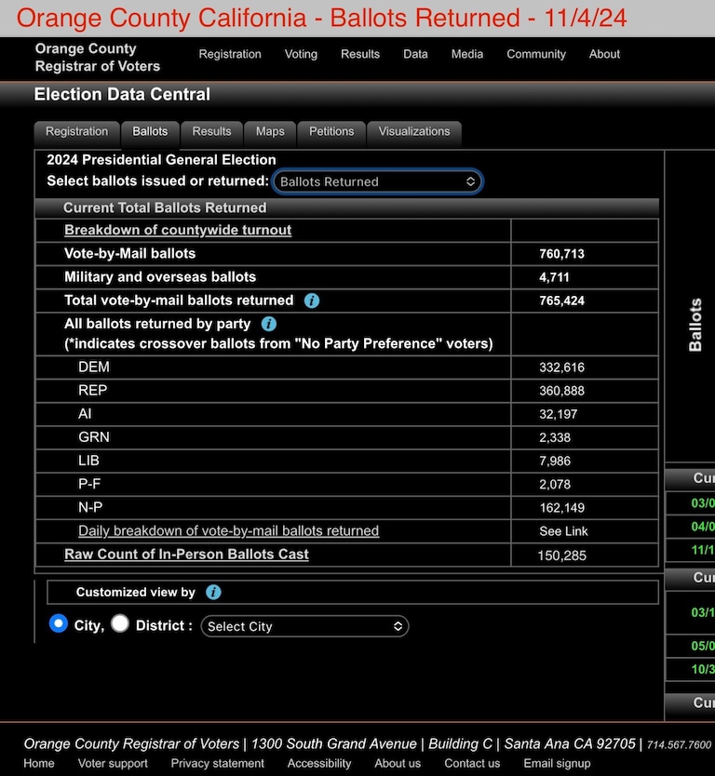Click the Email signup footer link
This screenshot has height=776, width=715.
[x=557, y=763]
